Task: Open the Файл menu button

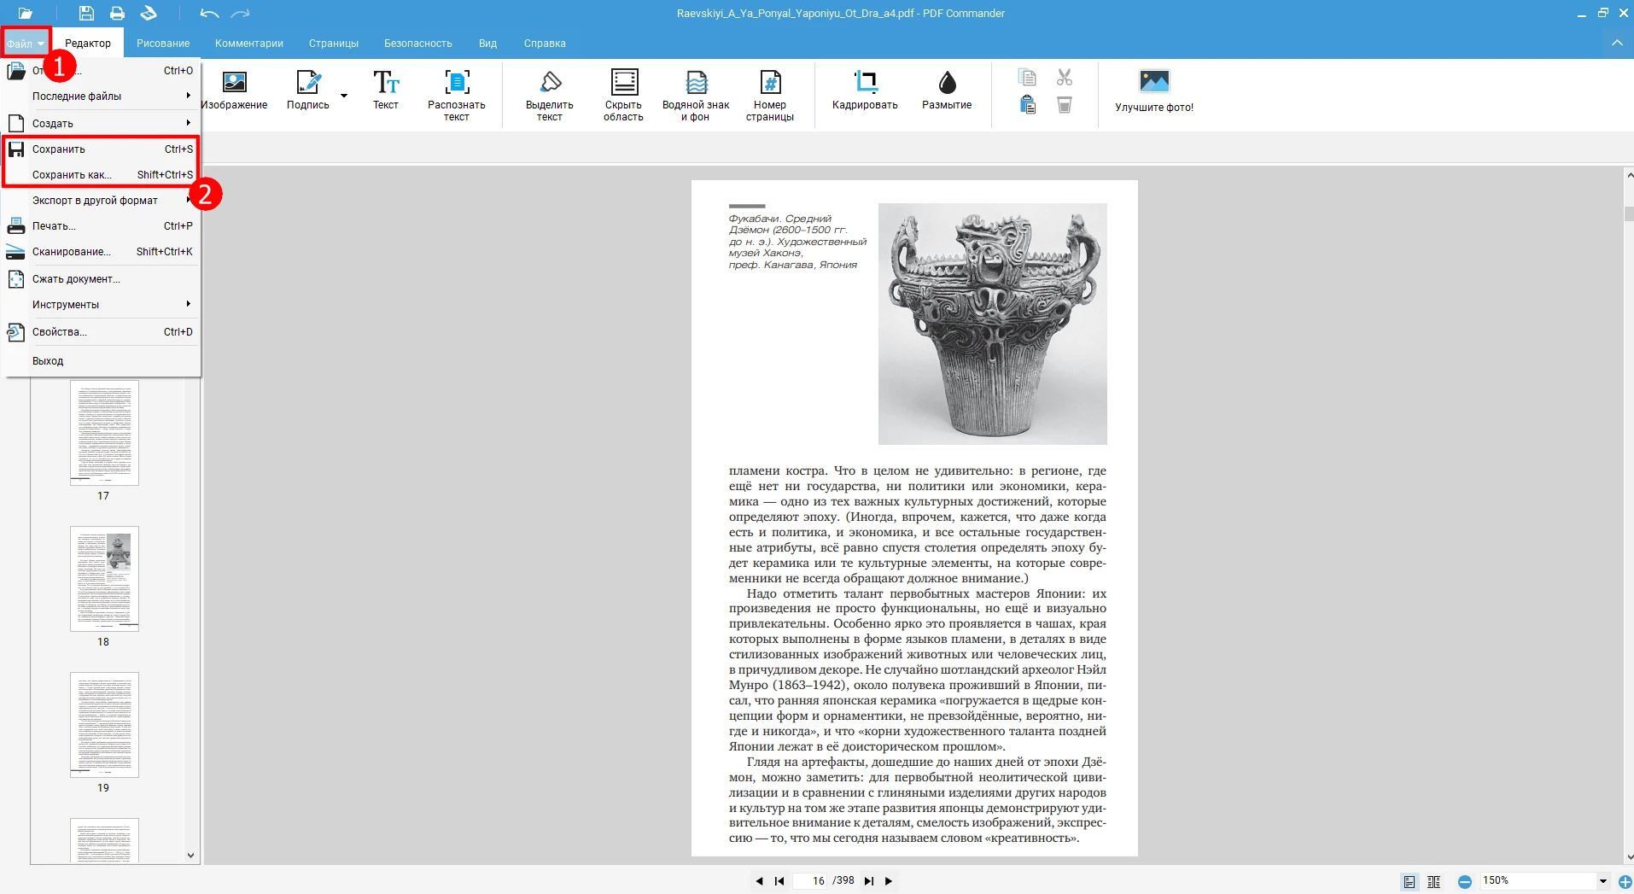Action: [26, 44]
